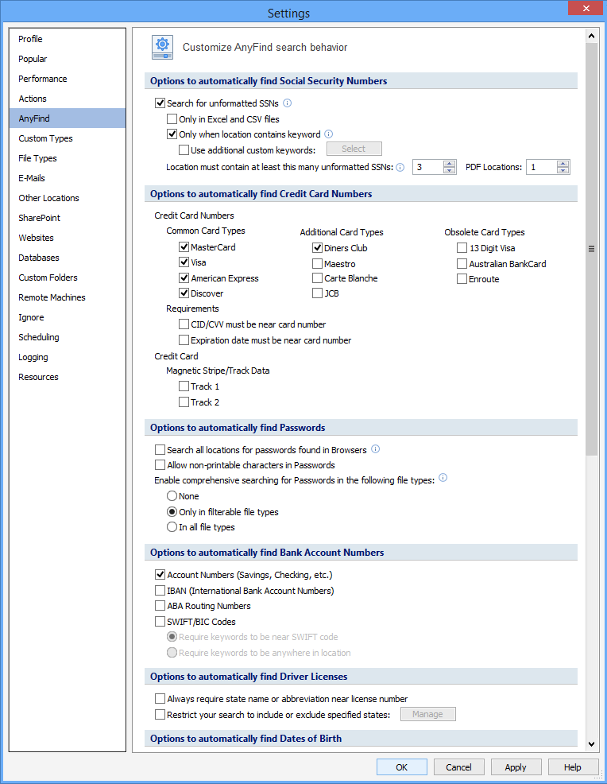Decrease the PDF Locations spinner value
Viewport: 607px width, 784px height.
click(563, 171)
